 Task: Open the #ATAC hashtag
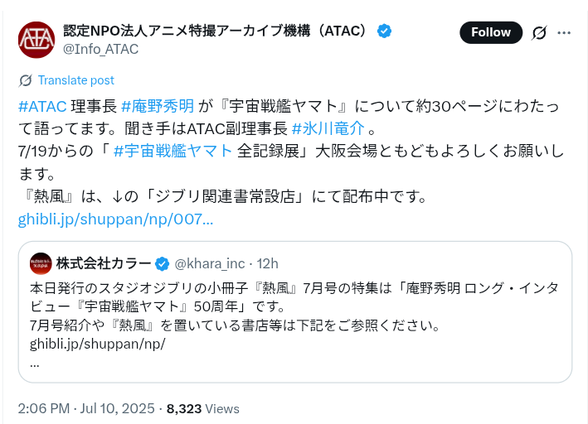coord(42,106)
